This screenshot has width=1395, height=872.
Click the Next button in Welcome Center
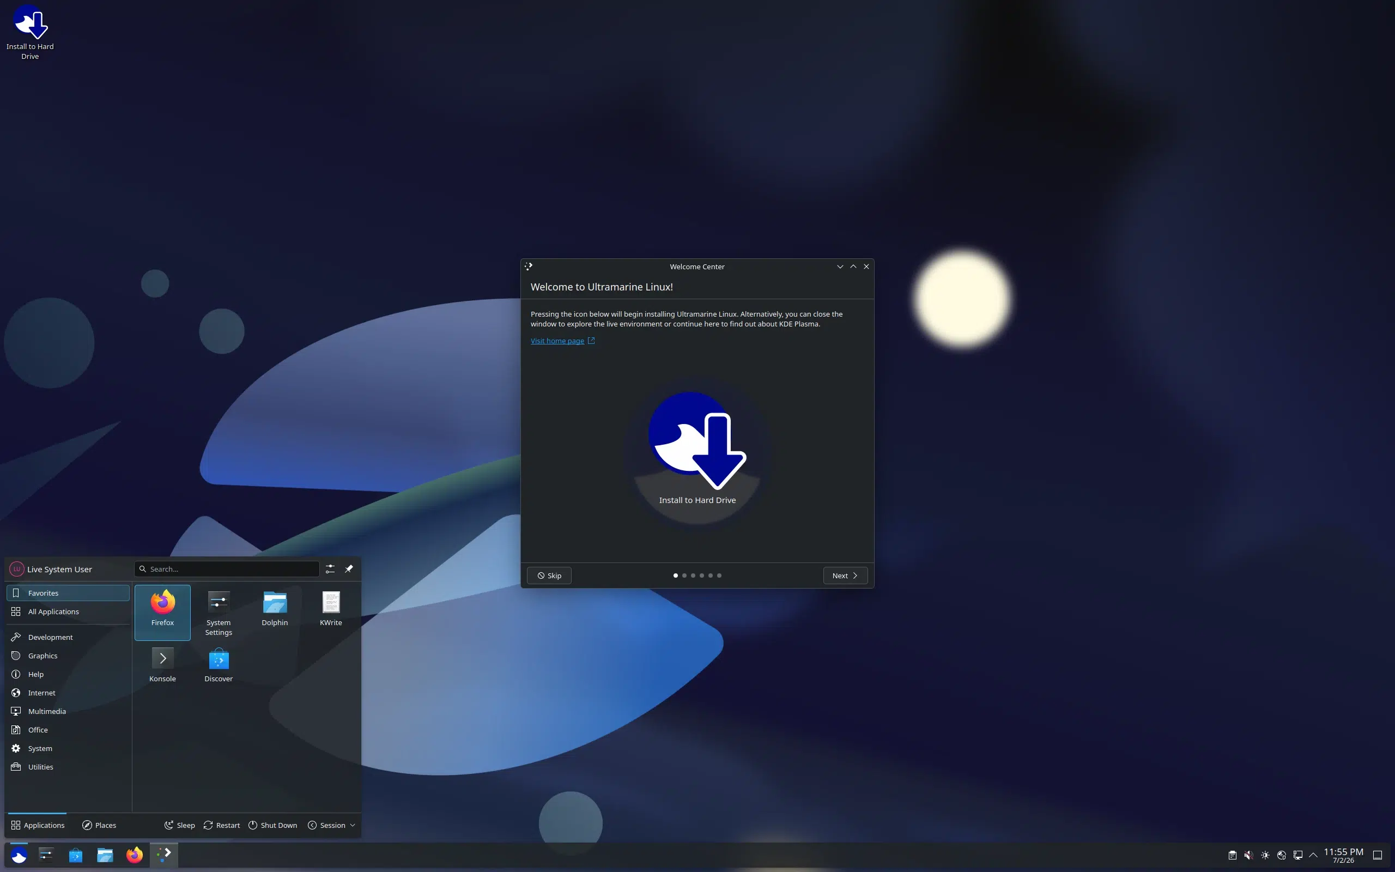pos(845,576)
